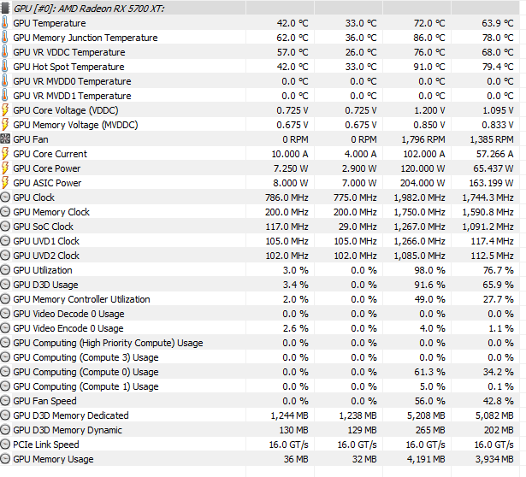Click circle icon beside GPU Memory Usage
Screen dimensions: 526x477
(5, 458)
